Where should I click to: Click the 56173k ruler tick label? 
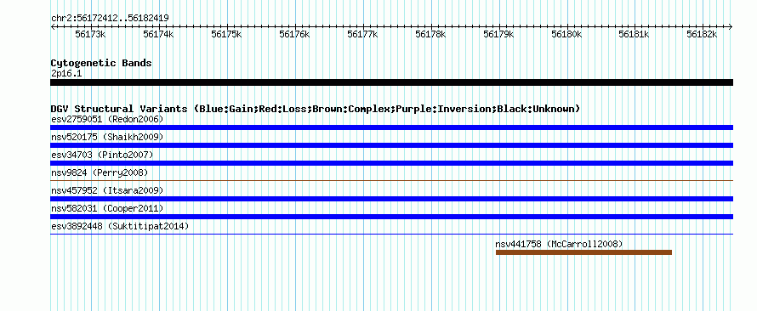pos(91,35)
